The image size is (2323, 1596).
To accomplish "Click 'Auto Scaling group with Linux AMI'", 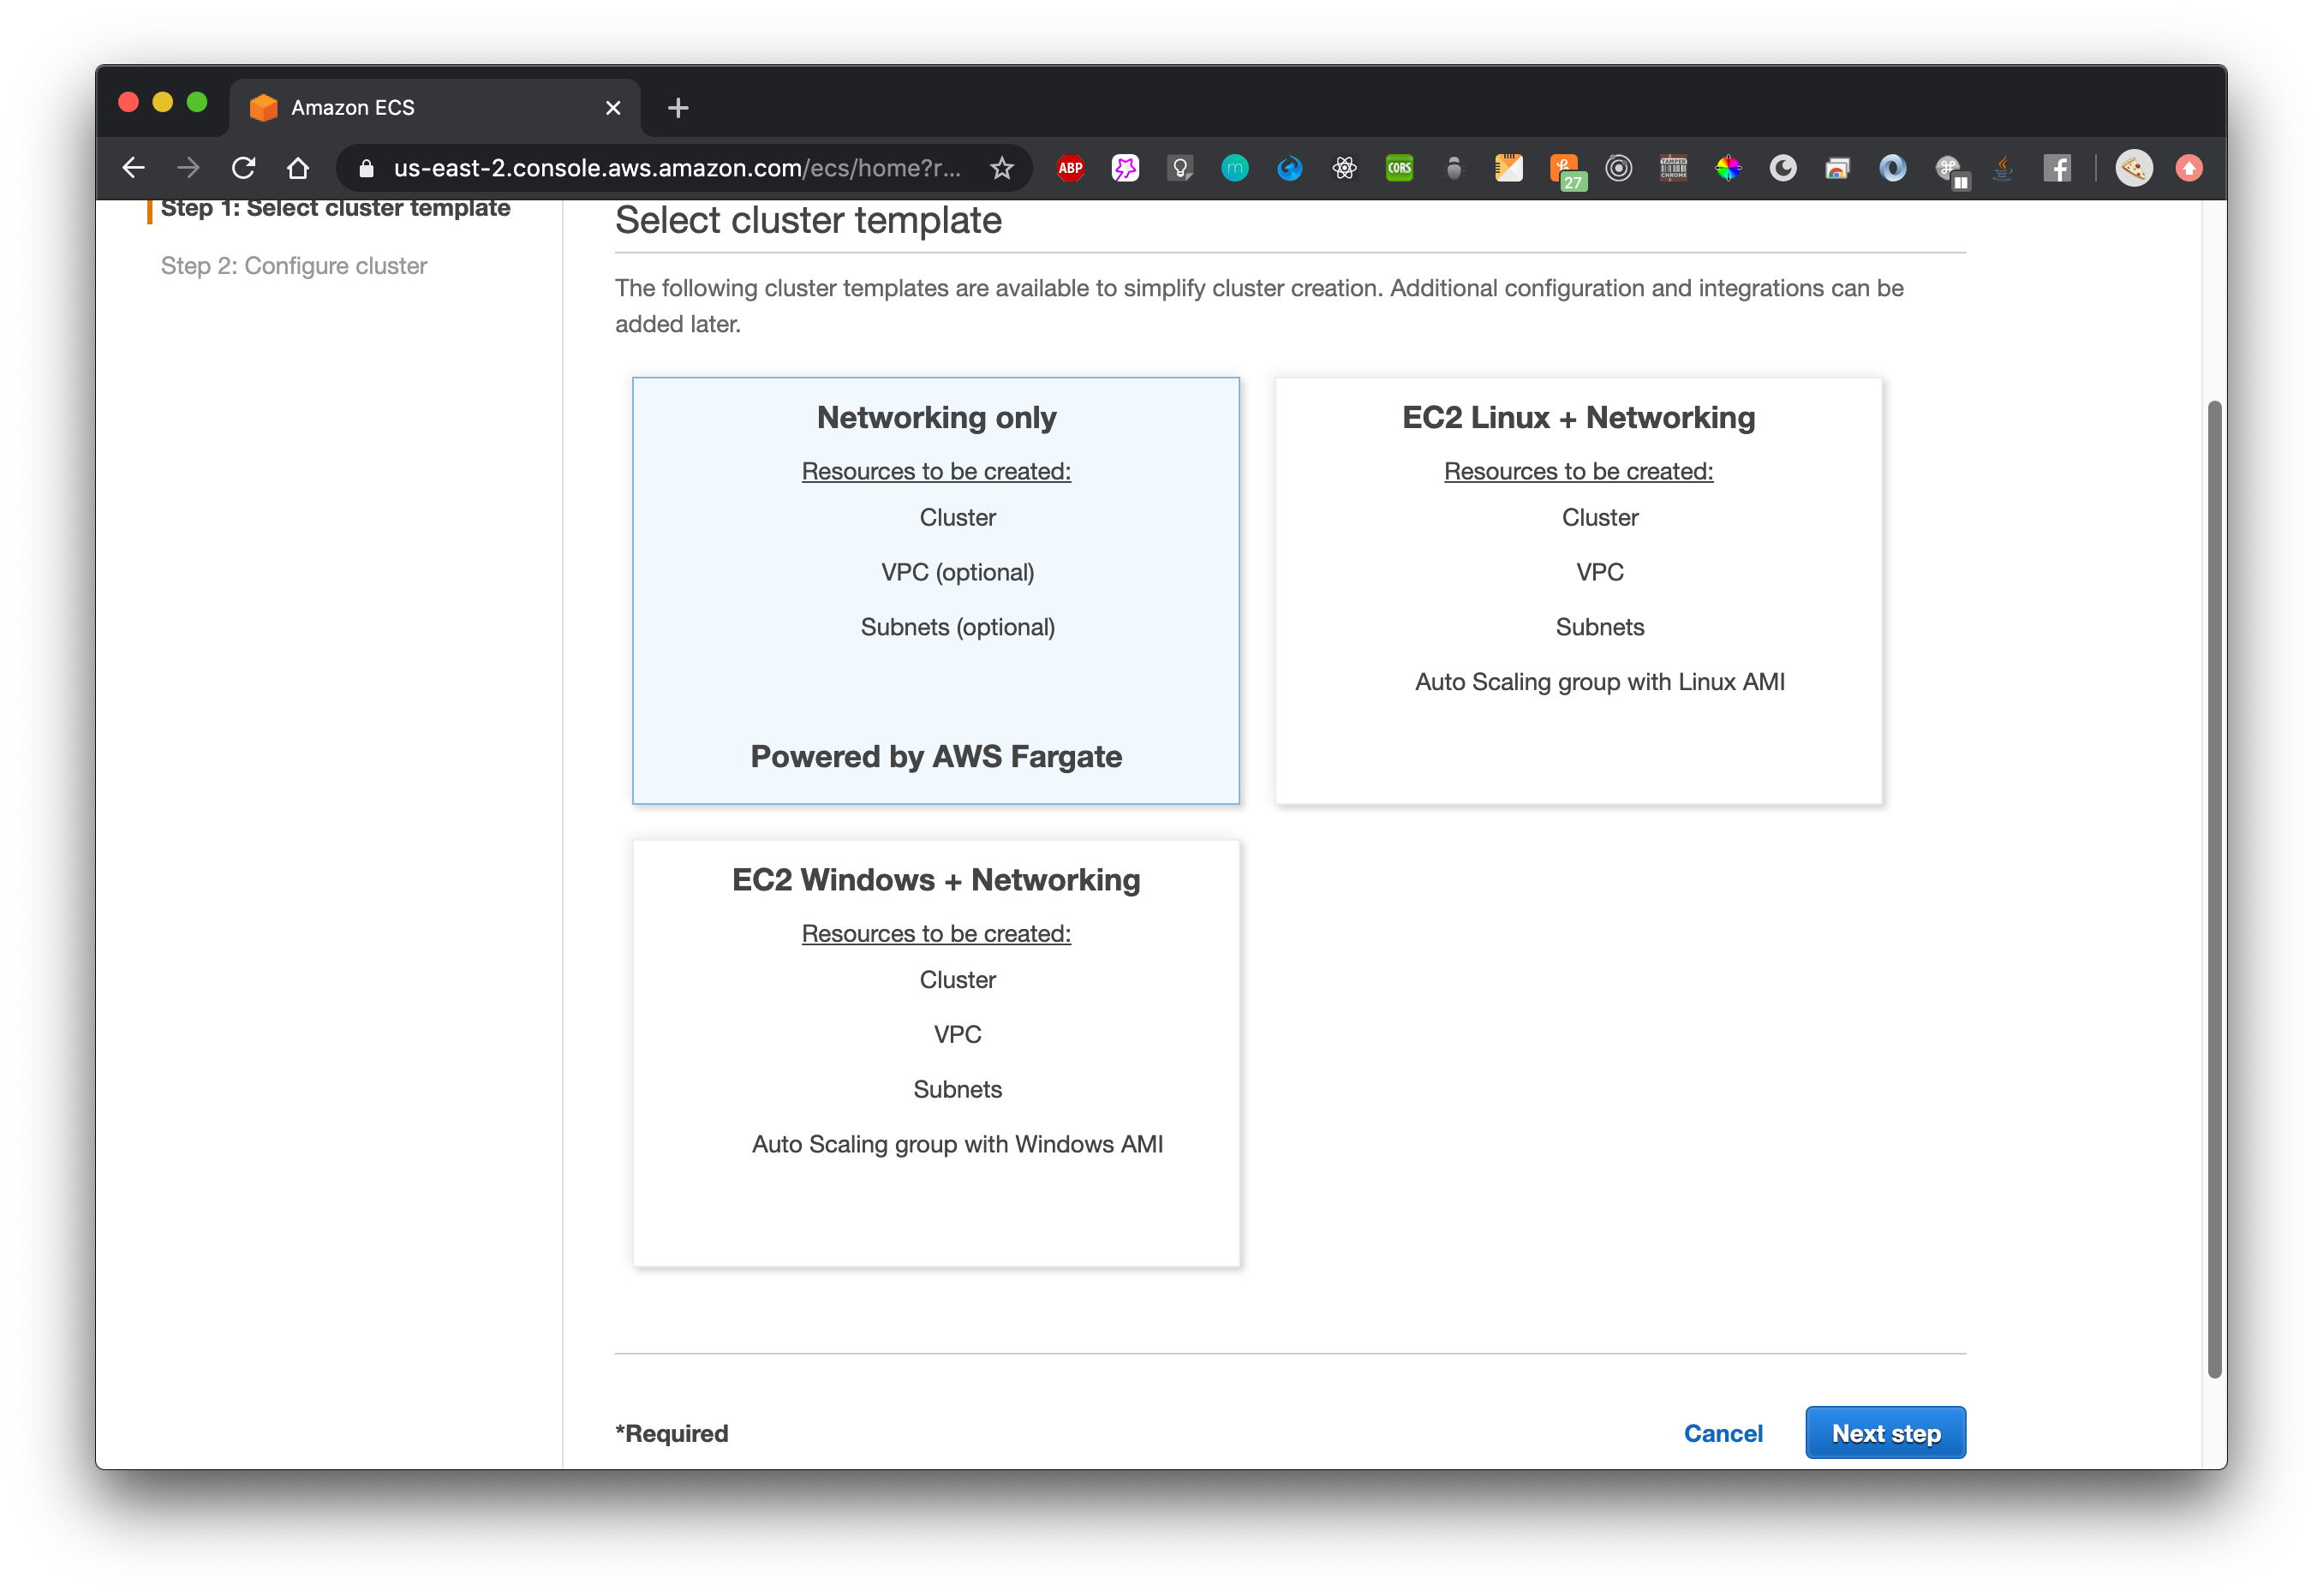I will tap(1600, 682).
